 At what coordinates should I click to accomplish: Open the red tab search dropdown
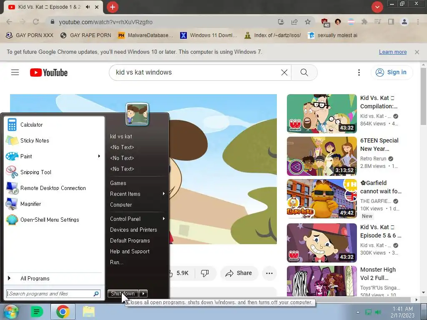(x=377, y=7)
